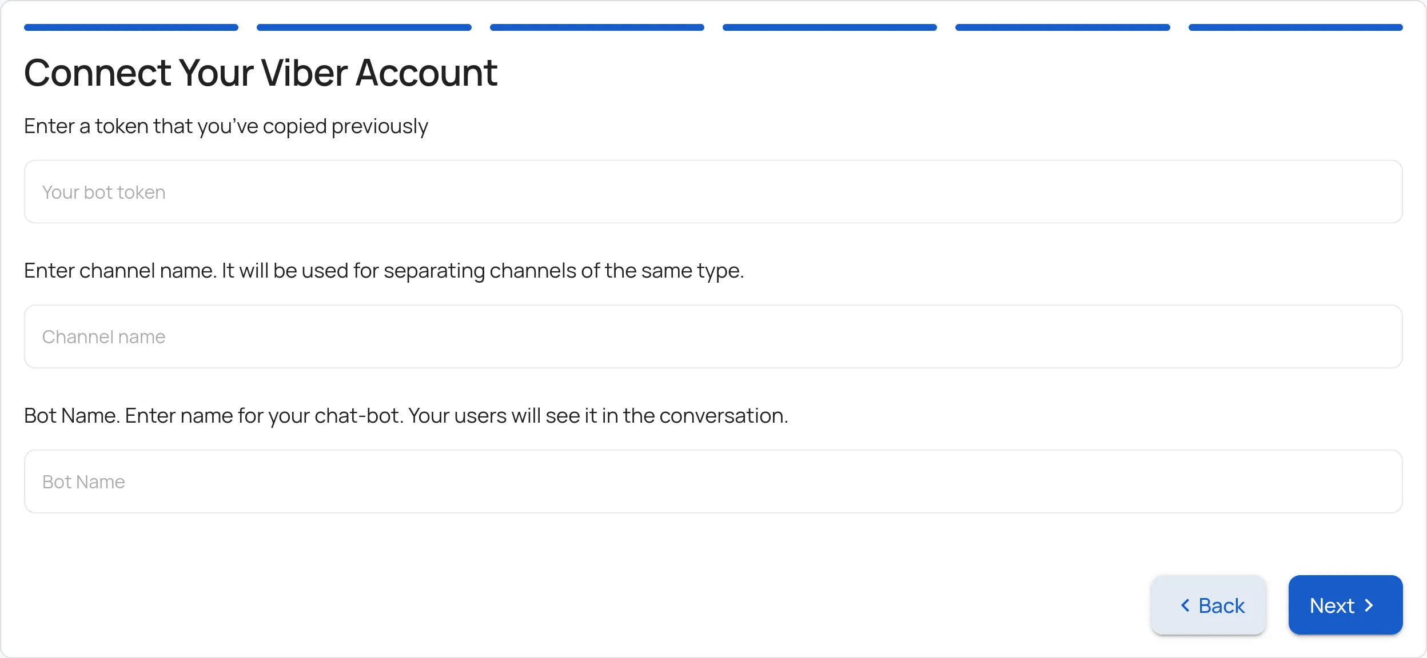Click the left chevron icon on Back
The width and height of the screenshot is (1427, 658).
[x=1186, y=605]
